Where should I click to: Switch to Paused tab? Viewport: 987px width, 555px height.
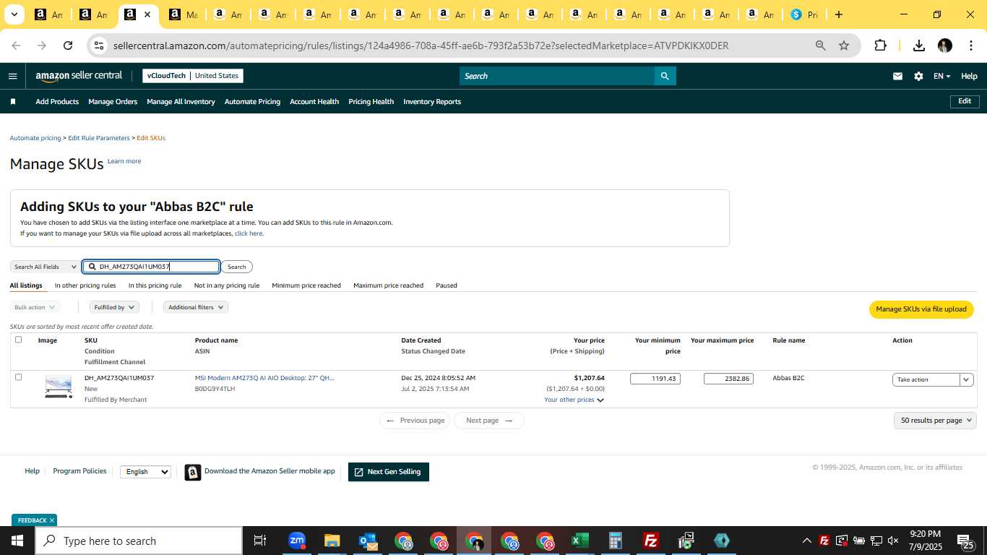pyautogui.click(x=447, y=285)
